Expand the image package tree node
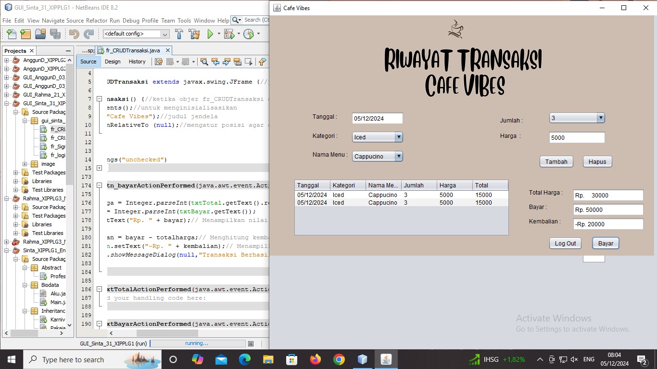Viewport: 657px width, 369px height. click(x=25, y=164)
